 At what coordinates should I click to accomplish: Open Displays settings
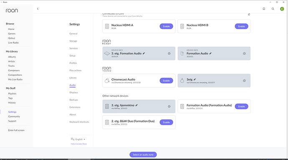(73, 92)
